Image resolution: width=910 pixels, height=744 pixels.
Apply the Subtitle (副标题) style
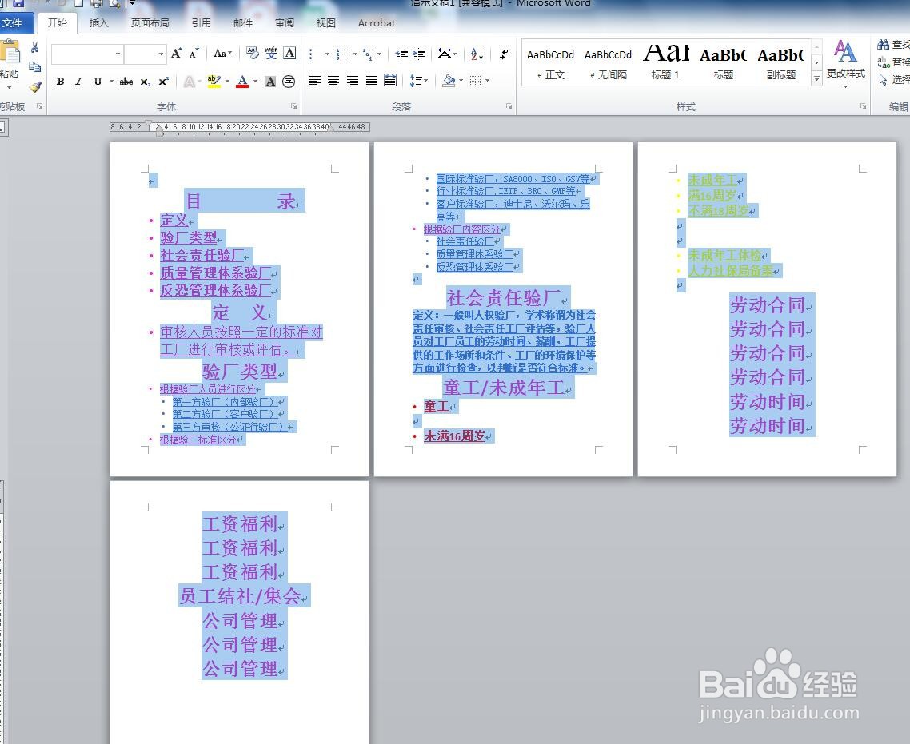[x=780, y=62]
